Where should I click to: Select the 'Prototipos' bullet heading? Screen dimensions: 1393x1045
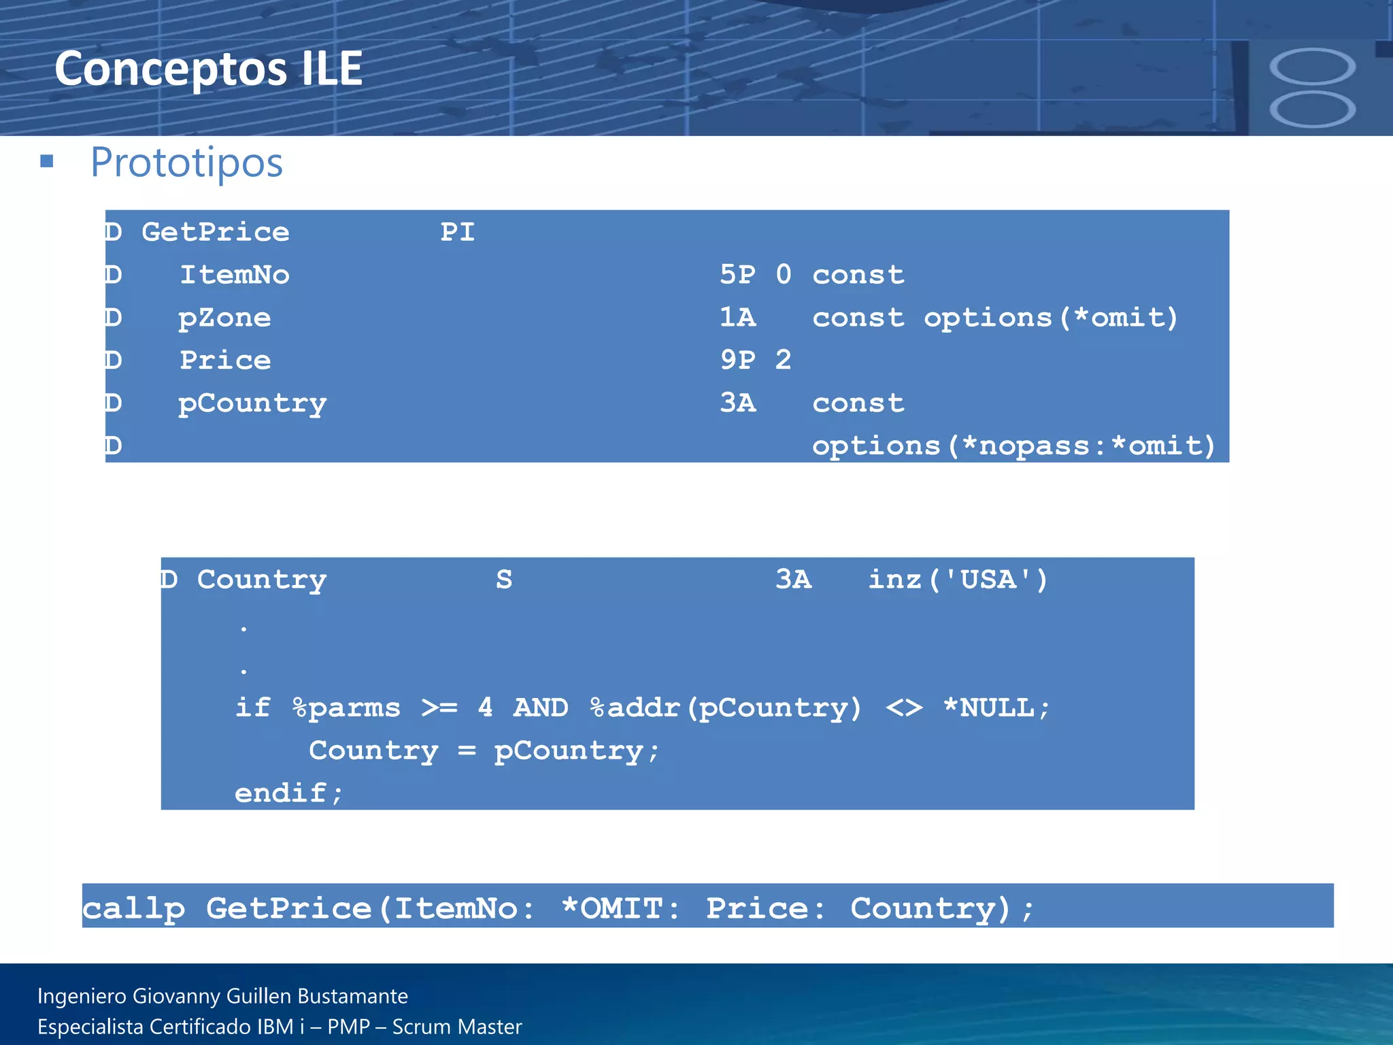tap(186, 163)
